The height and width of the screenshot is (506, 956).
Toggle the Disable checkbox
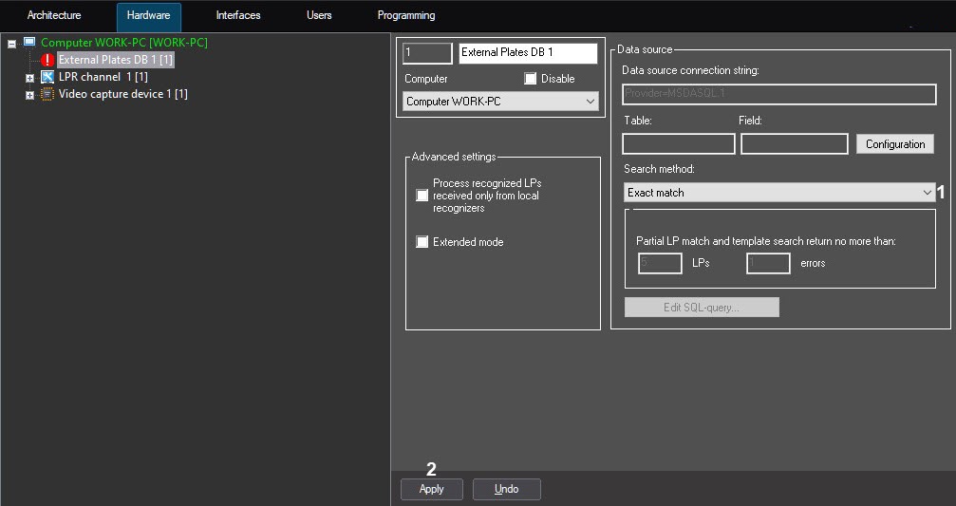531,79
